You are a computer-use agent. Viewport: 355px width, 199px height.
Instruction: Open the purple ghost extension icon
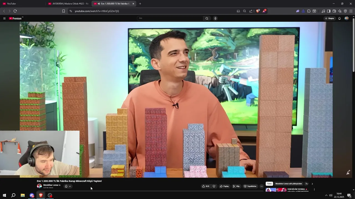(x=298, y=11)
